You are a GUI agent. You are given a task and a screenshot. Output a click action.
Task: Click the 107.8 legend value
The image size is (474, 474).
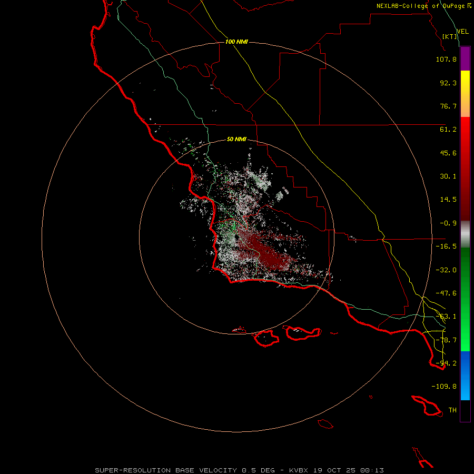tap(446, 59)
